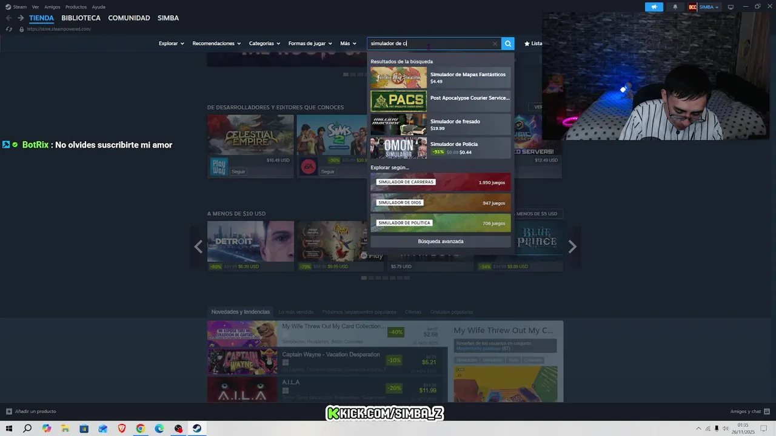Screen dimensions: 776x436
Task: Click the store address URL text
Action: [59, 29]
